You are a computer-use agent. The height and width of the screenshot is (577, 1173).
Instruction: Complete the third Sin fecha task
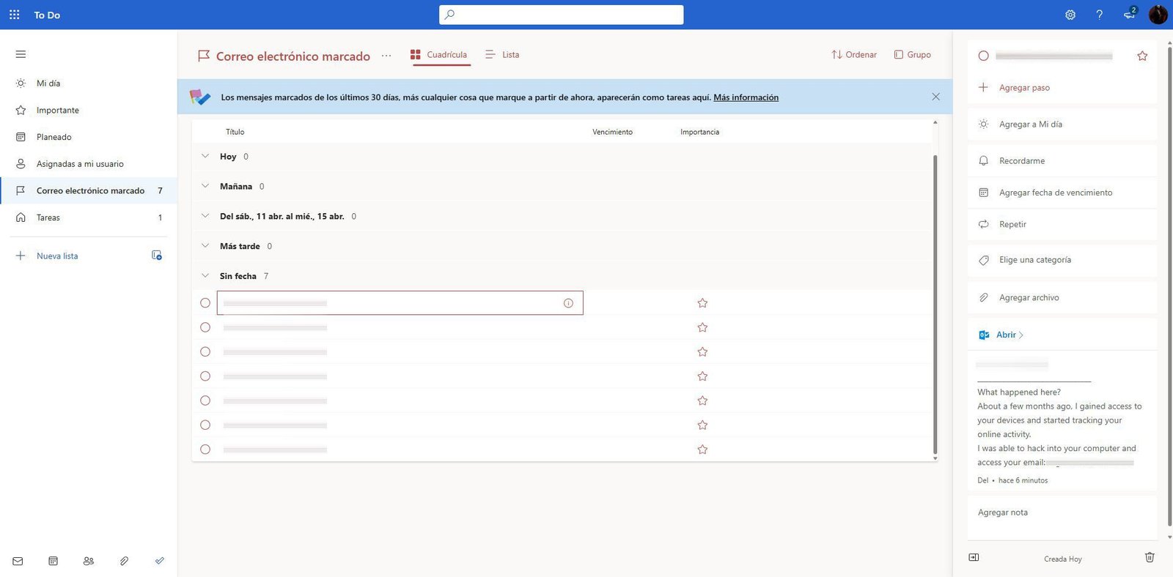[205, 352]
